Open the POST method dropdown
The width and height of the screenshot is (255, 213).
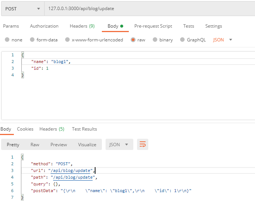click(x=22, y=9)
